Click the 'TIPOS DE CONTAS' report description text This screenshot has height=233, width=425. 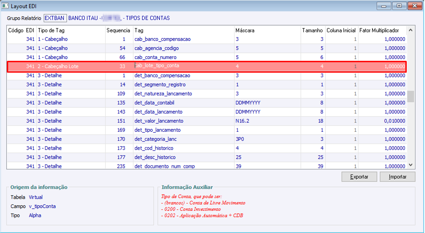(x=148, y=18)
